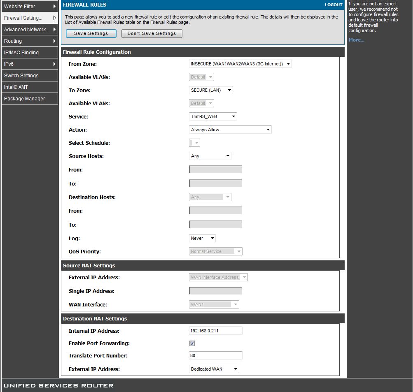Open the Source Hosts dropdown
Image resolution: width=413 pixels, height=392 pixels.
pyautogui.click(x=210, y=156)
